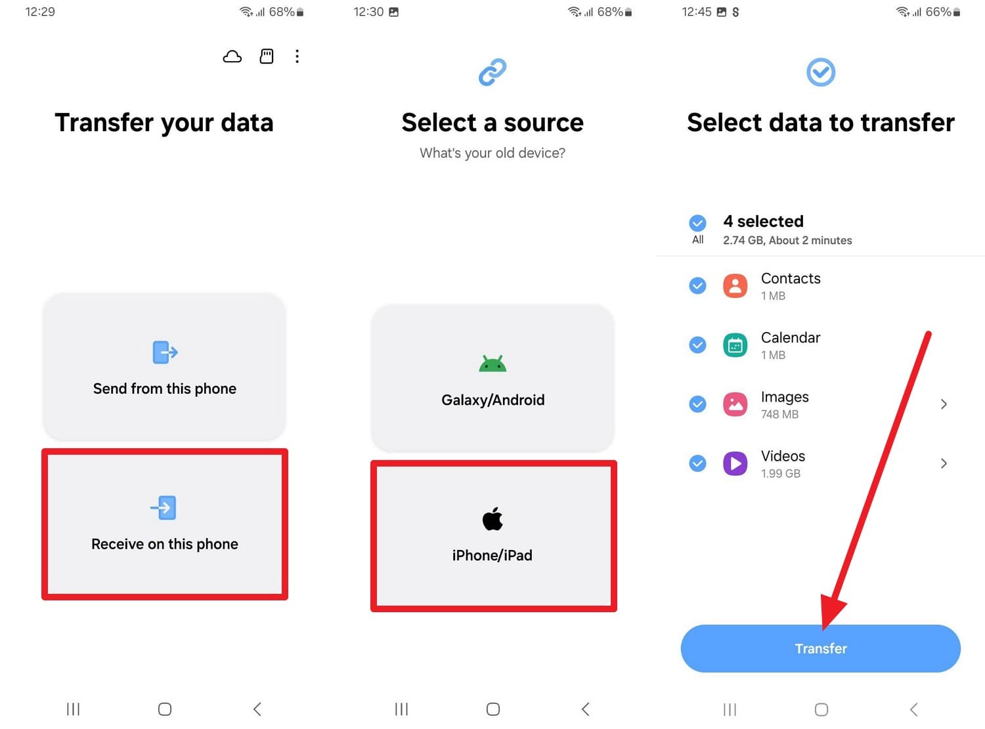Tap the Contacts app icon

[735, 286]
